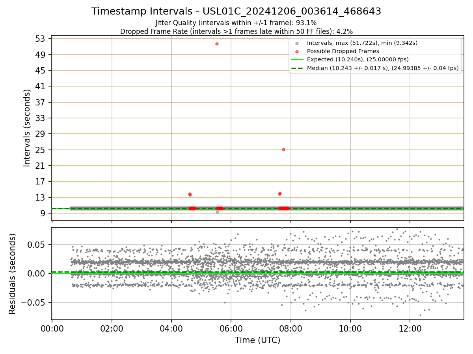Click the x-axis tick label "00:00"

coord(52,328)
